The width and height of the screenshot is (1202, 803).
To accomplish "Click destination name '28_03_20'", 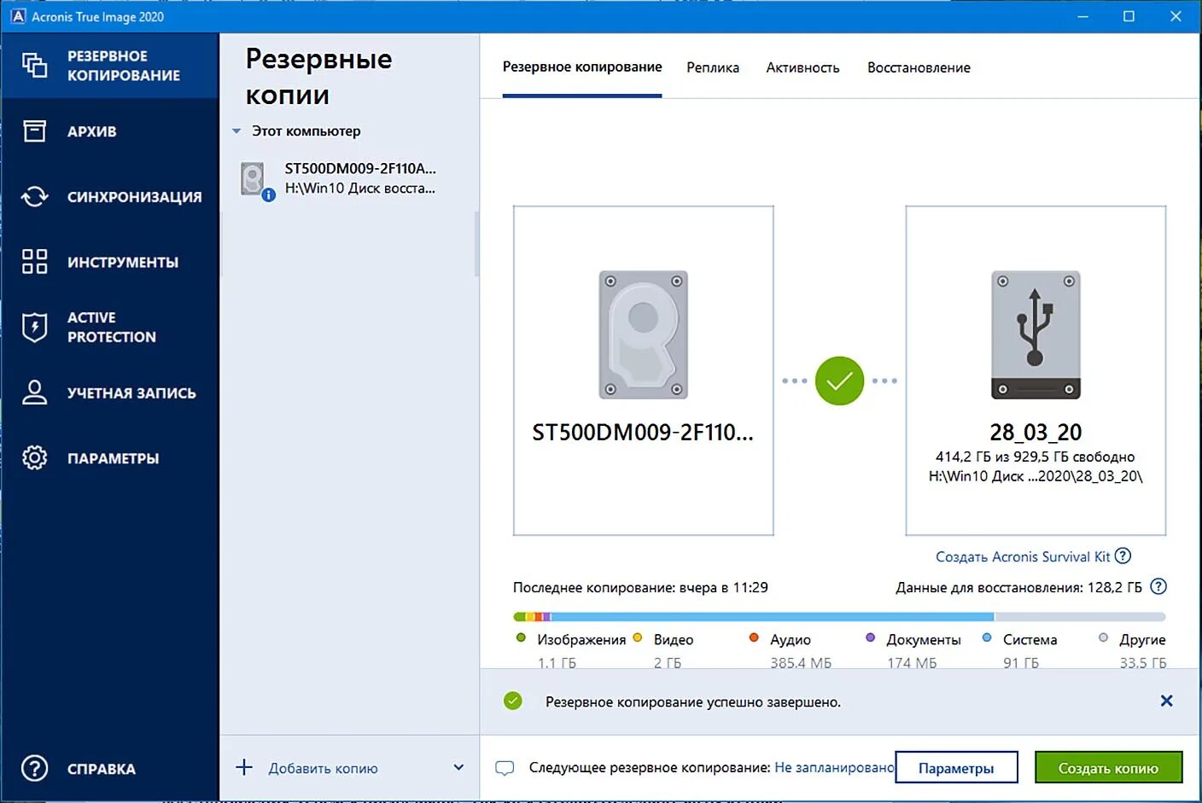I will [1036, 432].
